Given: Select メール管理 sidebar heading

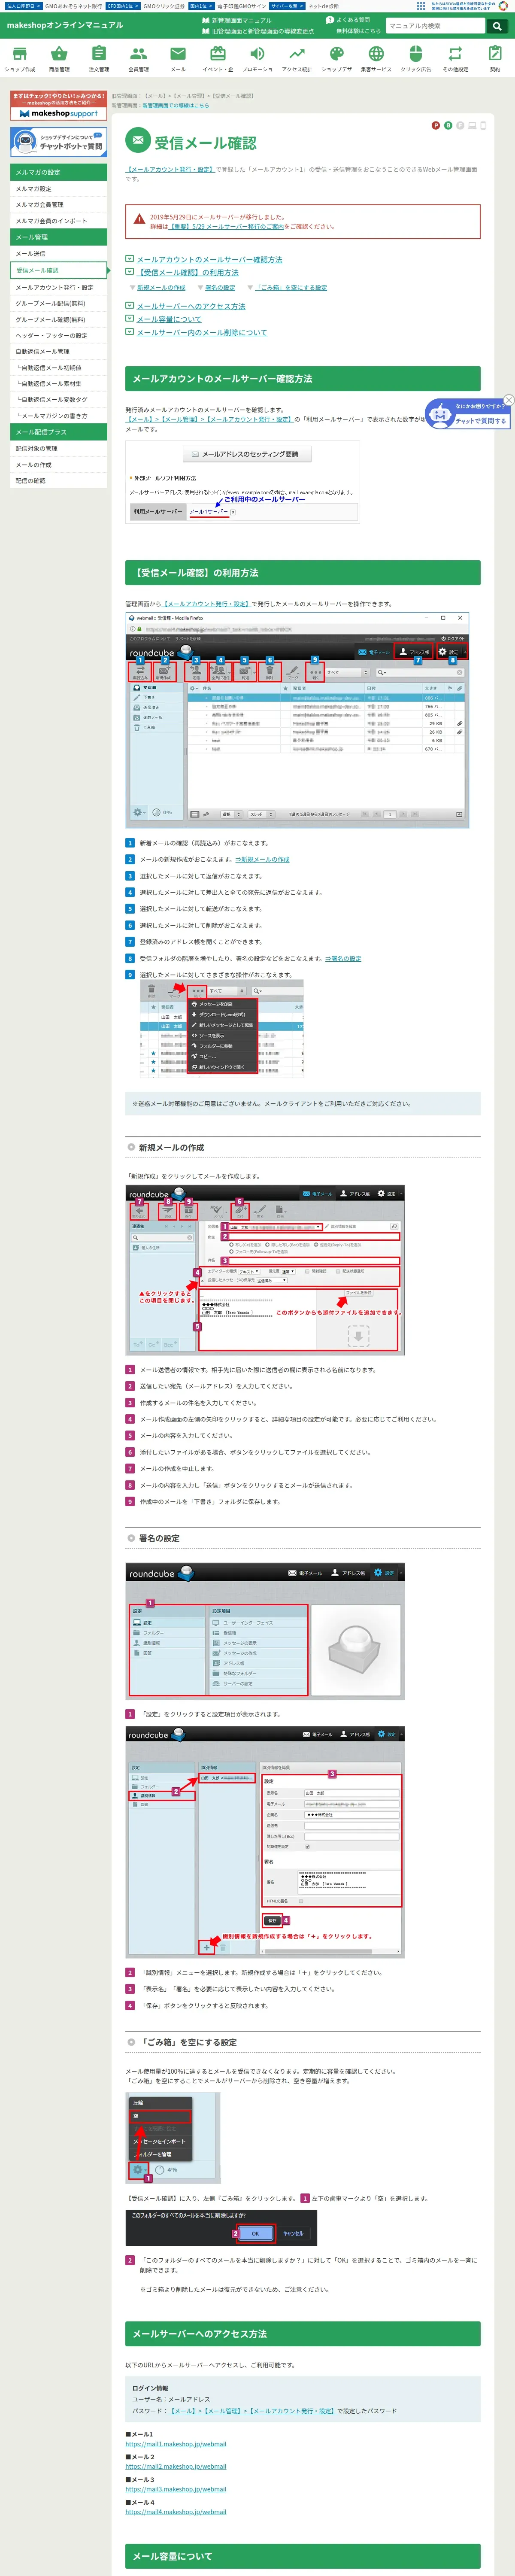Looking at the screenshot, I should [58, 237].
